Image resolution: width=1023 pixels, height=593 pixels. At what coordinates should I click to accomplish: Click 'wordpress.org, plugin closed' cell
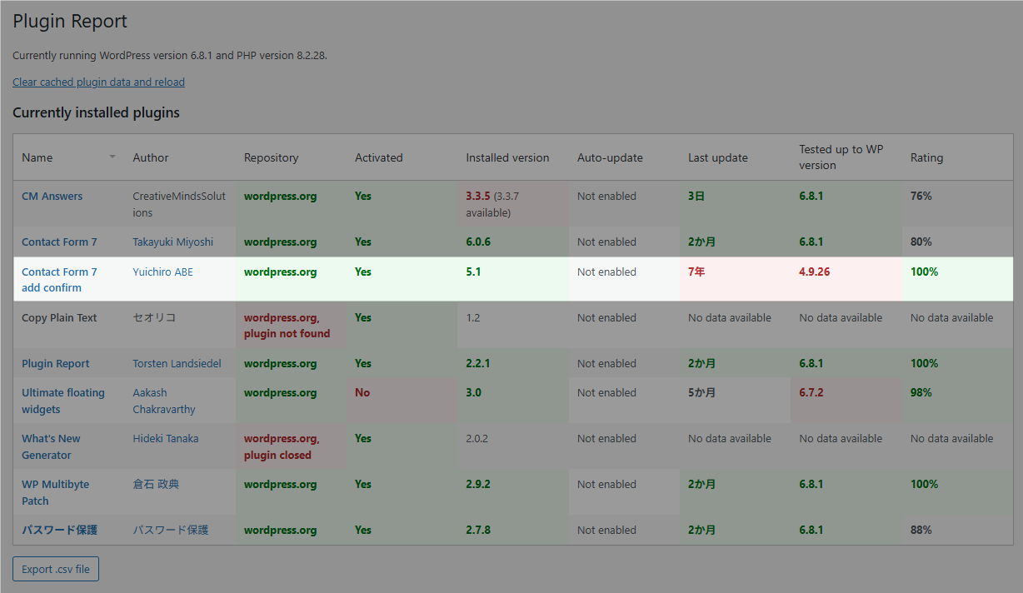click(x=291, y=446)
